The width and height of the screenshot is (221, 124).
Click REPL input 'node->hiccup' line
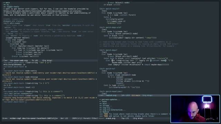(31, 77)
